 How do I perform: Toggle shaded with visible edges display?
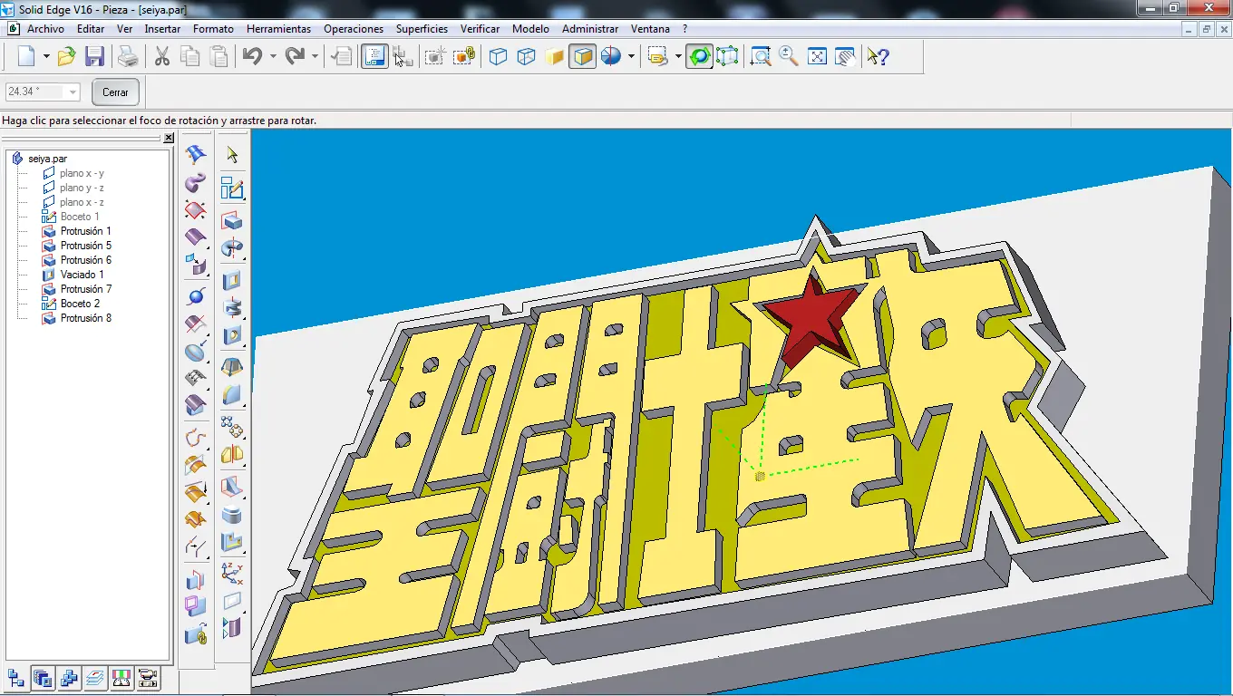[583, 57]
